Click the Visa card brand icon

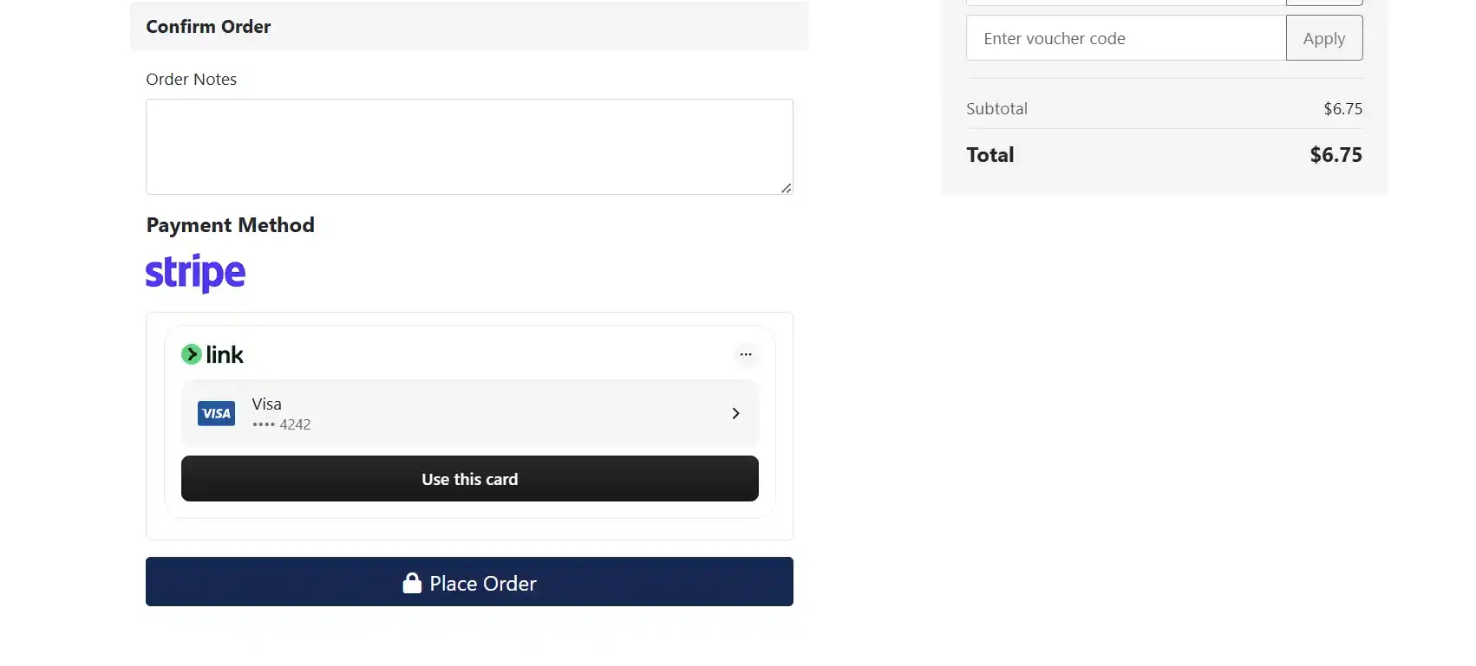[x=216, y=413]
